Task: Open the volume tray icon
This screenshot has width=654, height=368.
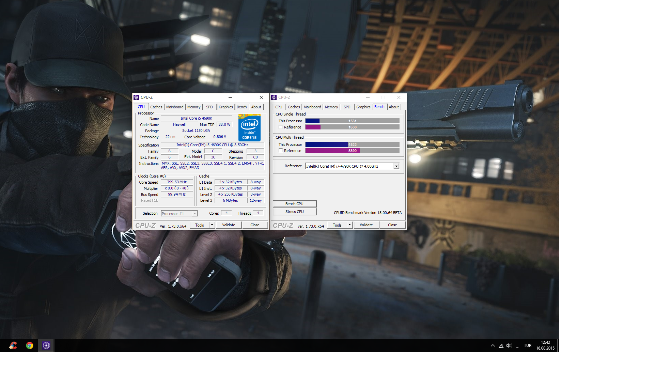Action: (509, 346)
